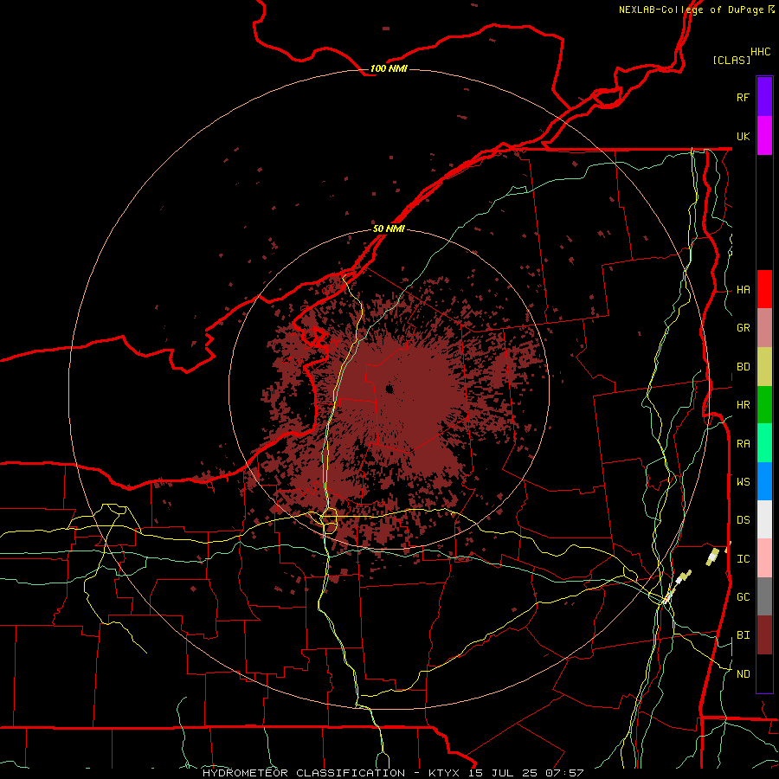This screenshot has height=779, width=779.
Task: Click the UK legend label
Action: (743, 136)
